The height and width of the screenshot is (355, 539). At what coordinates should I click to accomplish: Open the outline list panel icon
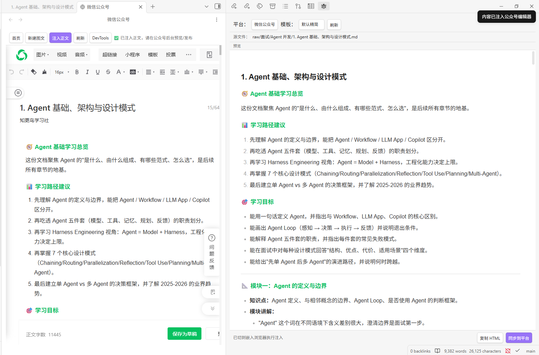click(x=285, y=6)
